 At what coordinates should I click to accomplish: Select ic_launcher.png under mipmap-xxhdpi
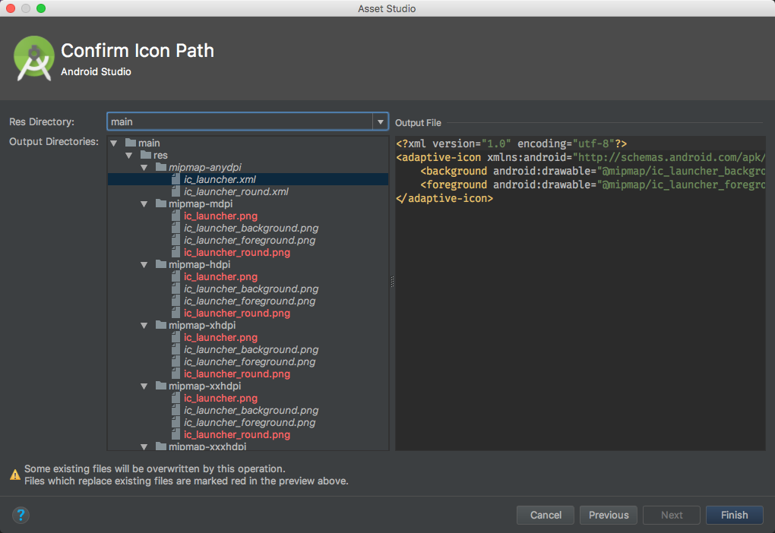click(x=220, y=398)
